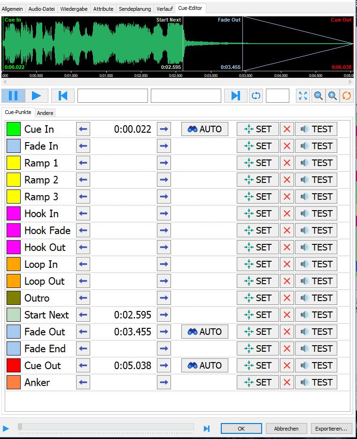Switch to Andere sub-tab
This screenshot has width=357, height=439.
pos(45,113)
